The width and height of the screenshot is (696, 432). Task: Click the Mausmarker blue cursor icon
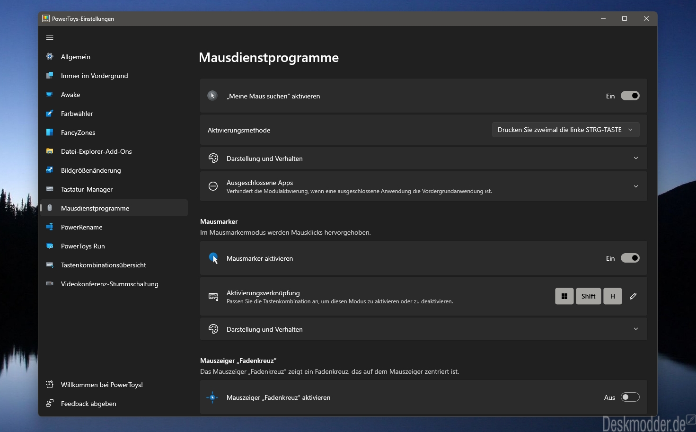tap(213, 258)
